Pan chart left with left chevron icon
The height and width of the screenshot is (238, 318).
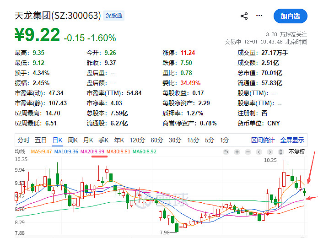click(x=259, y=152)
